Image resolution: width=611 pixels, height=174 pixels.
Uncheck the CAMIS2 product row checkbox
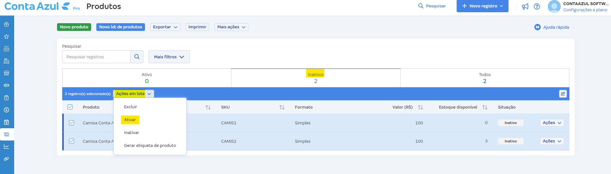tap(72, 141)
